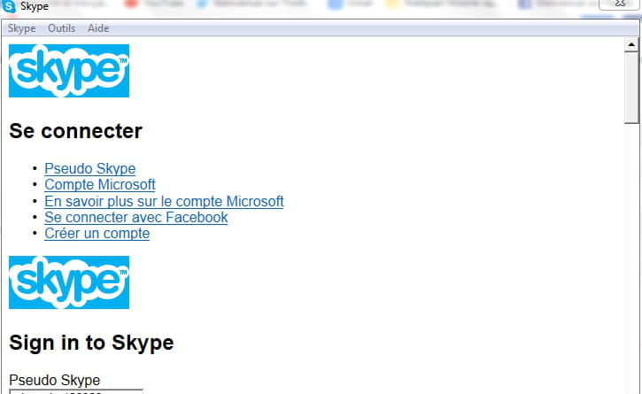Screen dimensions: 642x394
Task: Open the Outils menu
Action: pyautogui.click(x=62, y=28)
